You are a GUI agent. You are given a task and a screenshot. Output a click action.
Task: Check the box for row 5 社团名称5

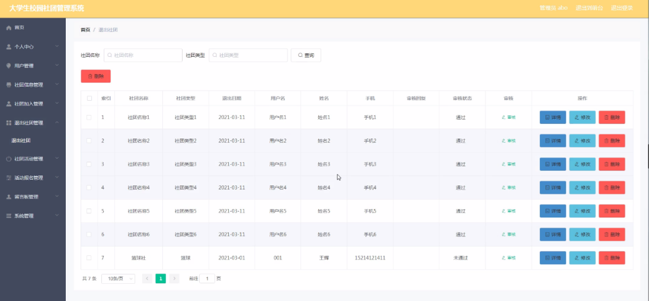coord(89,211)
